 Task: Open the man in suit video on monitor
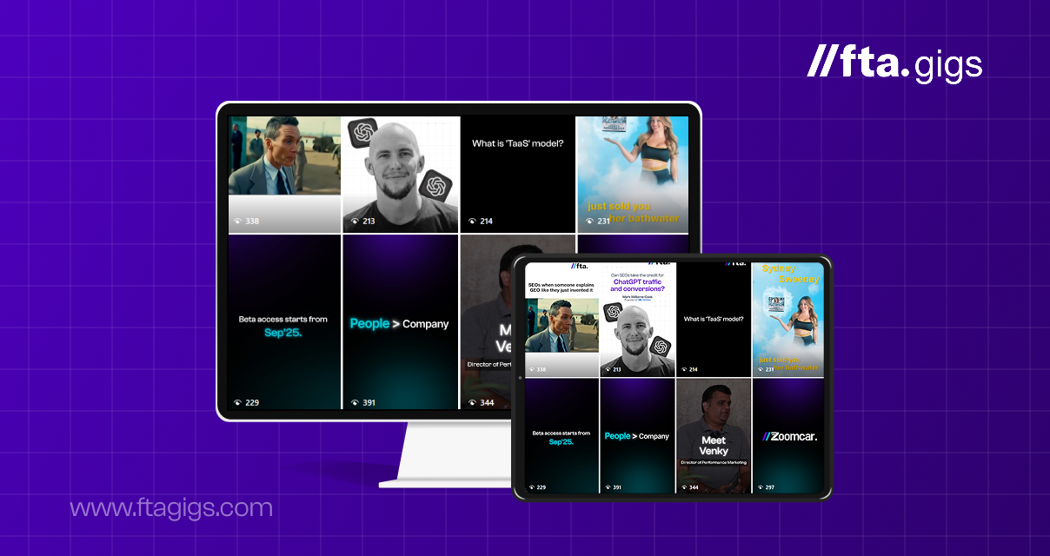click(284, 175)
